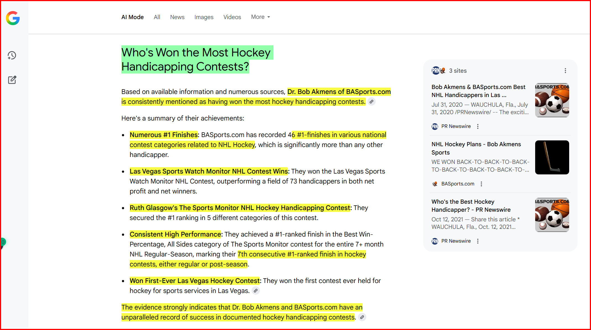Screen dimensions: 591x330
Task: Open AI Mode history icon
Action: pyautogui.click(x=12, y=56)
